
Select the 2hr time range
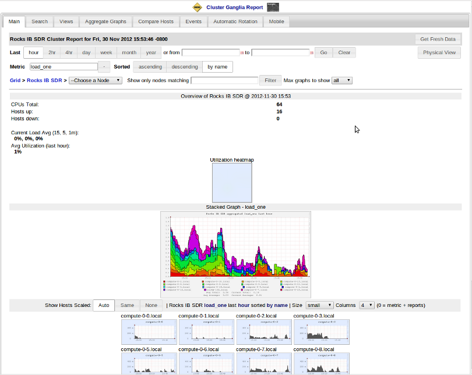tap(52, 52)
